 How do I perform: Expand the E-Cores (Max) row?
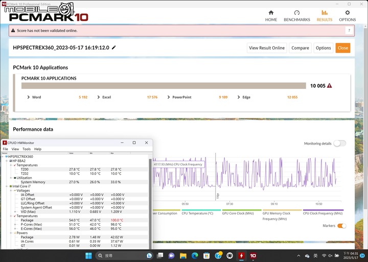pos(15,228)
